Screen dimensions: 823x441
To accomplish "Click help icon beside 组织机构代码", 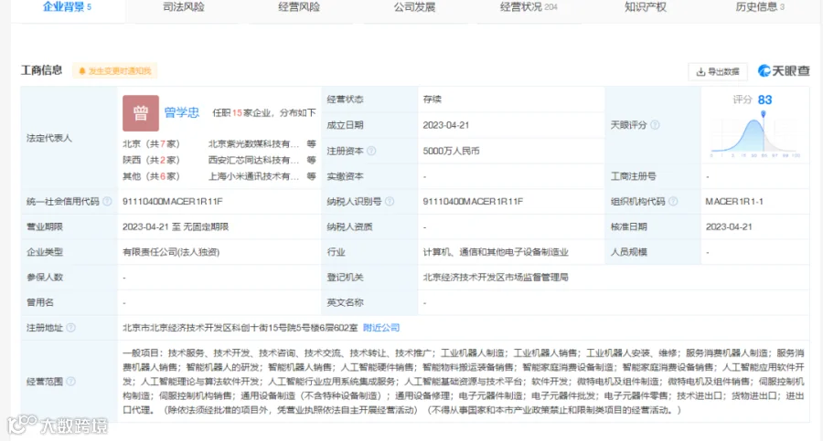I will coord(673,202).
